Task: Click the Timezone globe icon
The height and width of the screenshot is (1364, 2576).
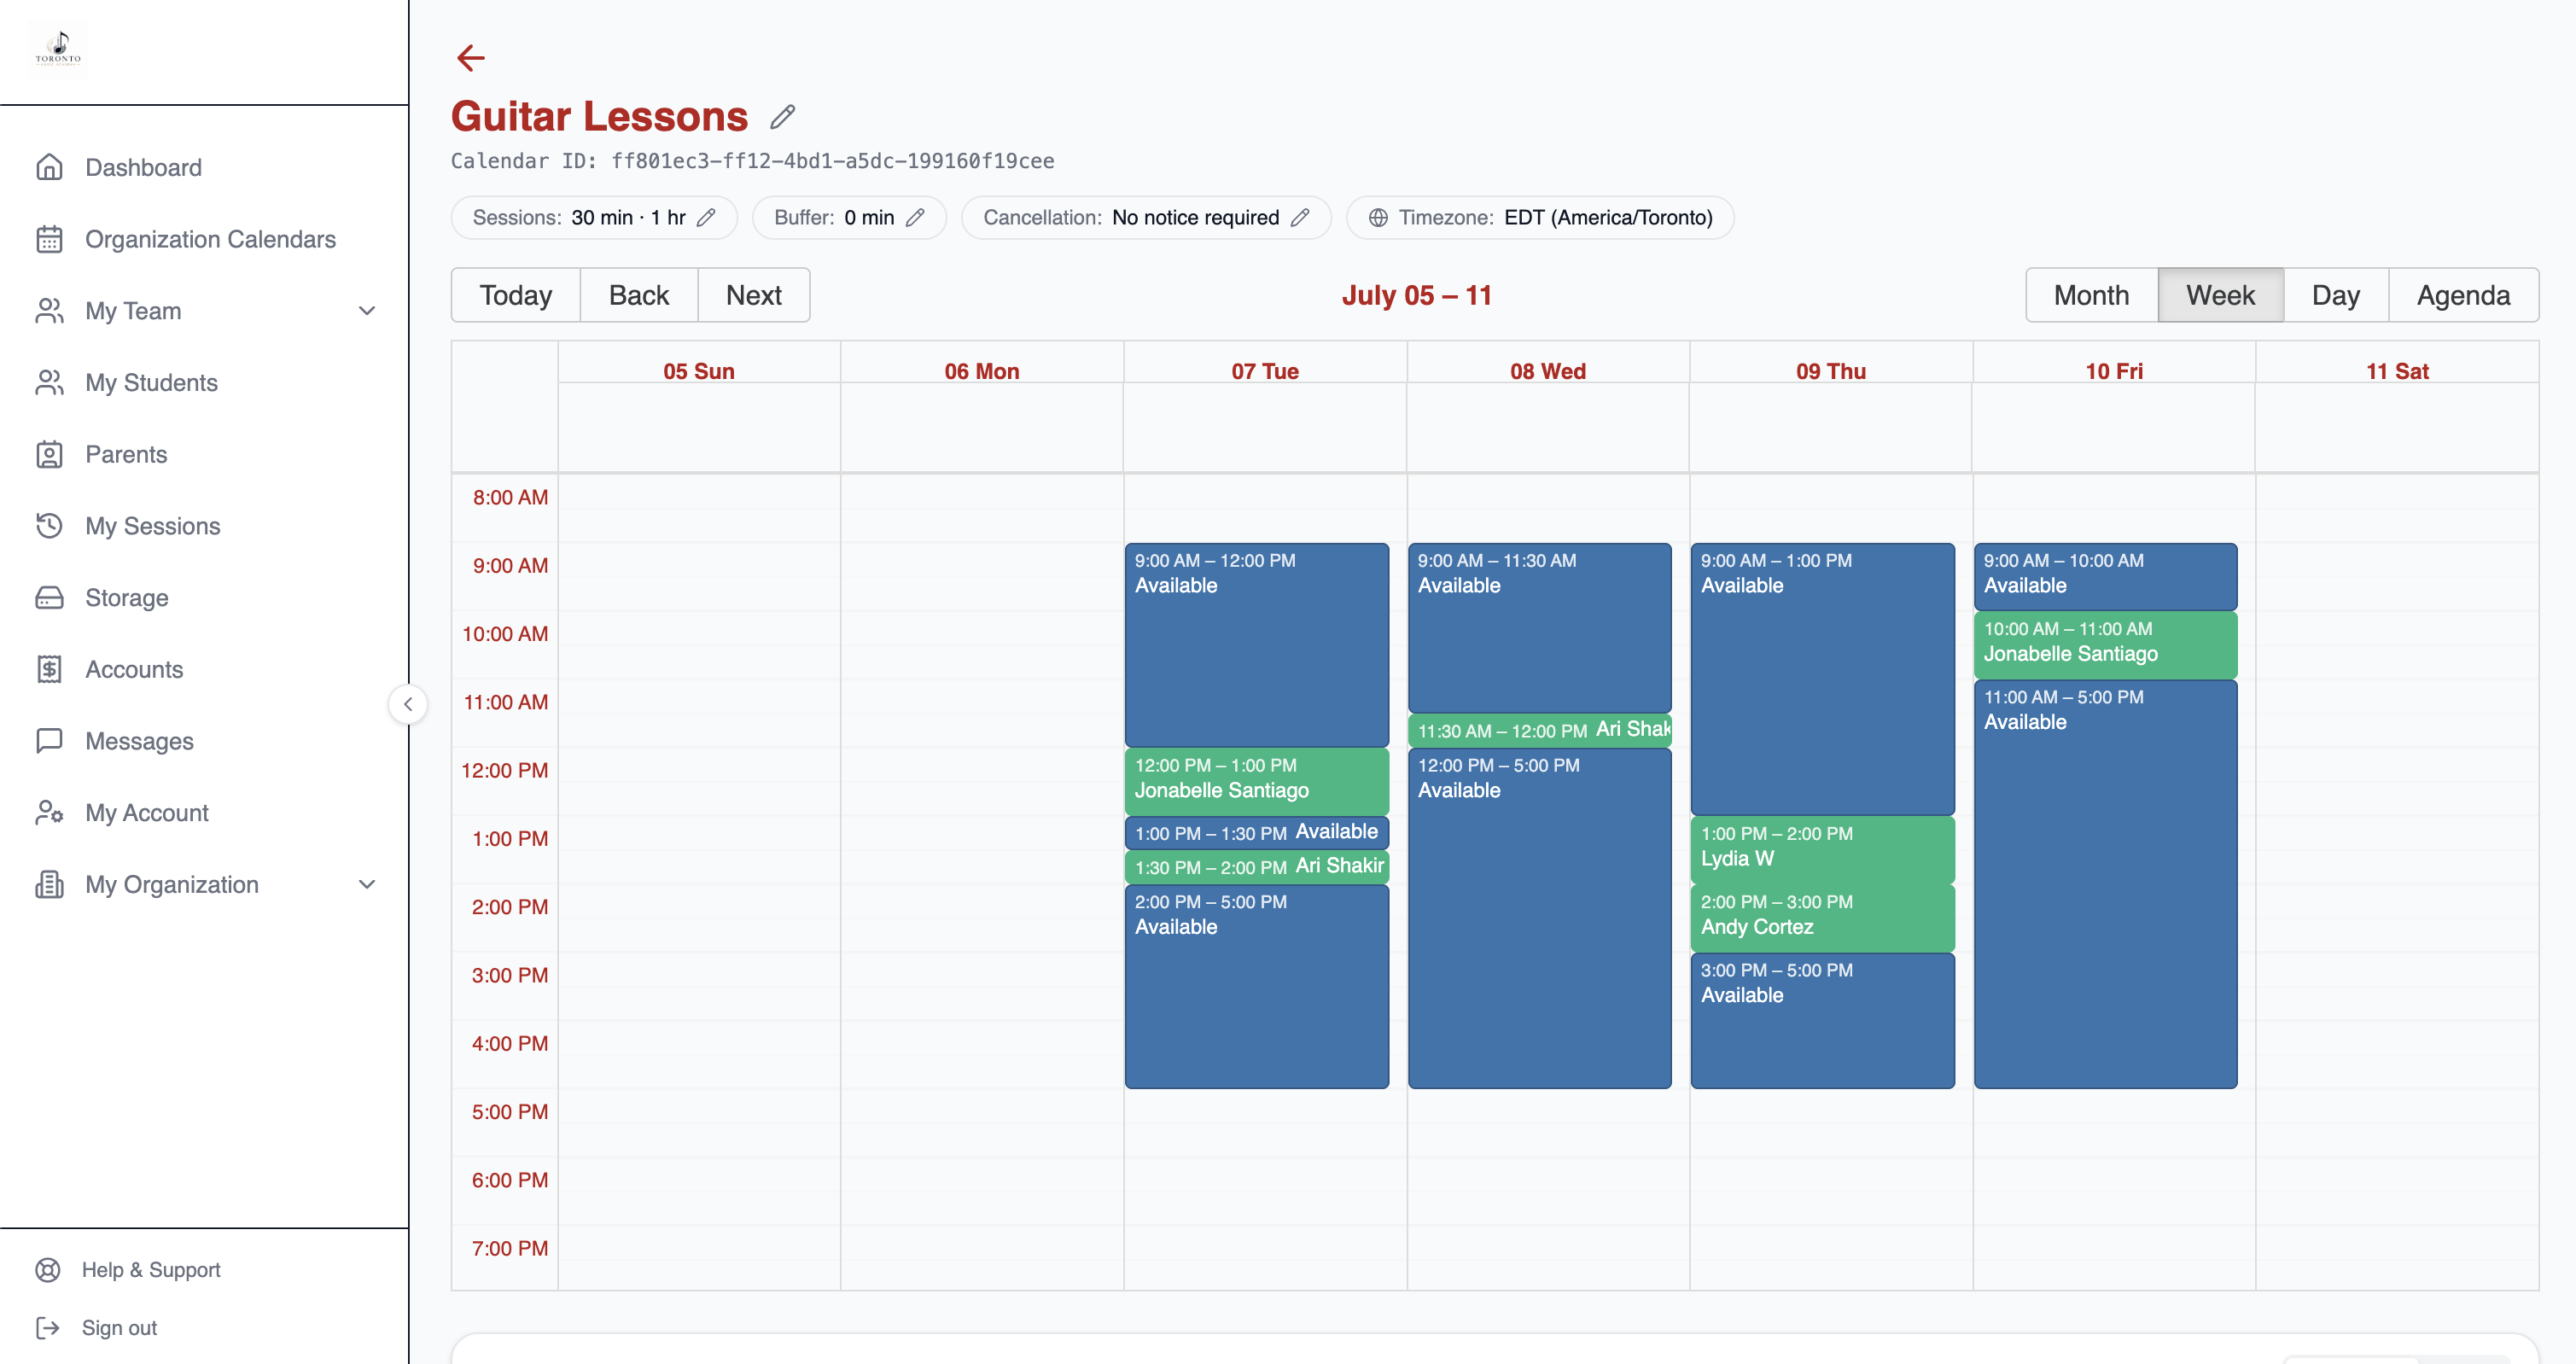Action: (x=1378, y=218)
